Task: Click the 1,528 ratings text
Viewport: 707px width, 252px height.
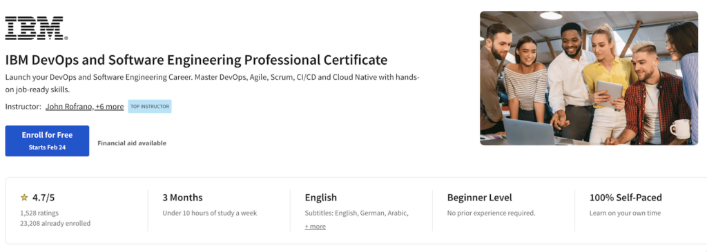Action: coord(39,213)
